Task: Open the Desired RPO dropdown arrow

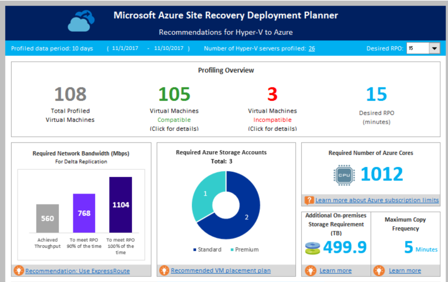Action: point(434,48)
